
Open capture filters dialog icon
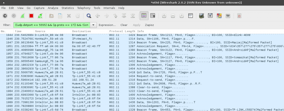point(201,16)
